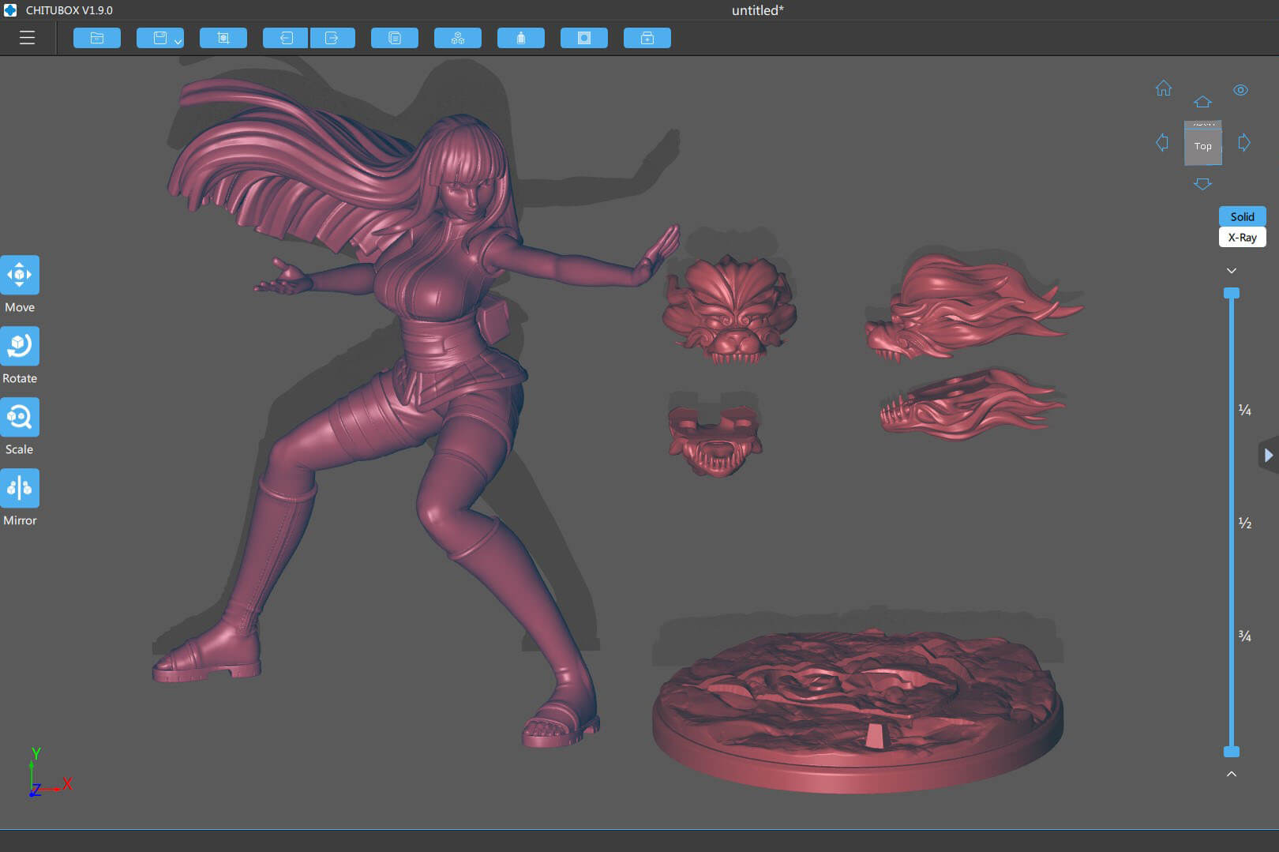1279x852 pixels.
Task: Expand the save options dropdown arrow
Action: [x=178, y=41]
